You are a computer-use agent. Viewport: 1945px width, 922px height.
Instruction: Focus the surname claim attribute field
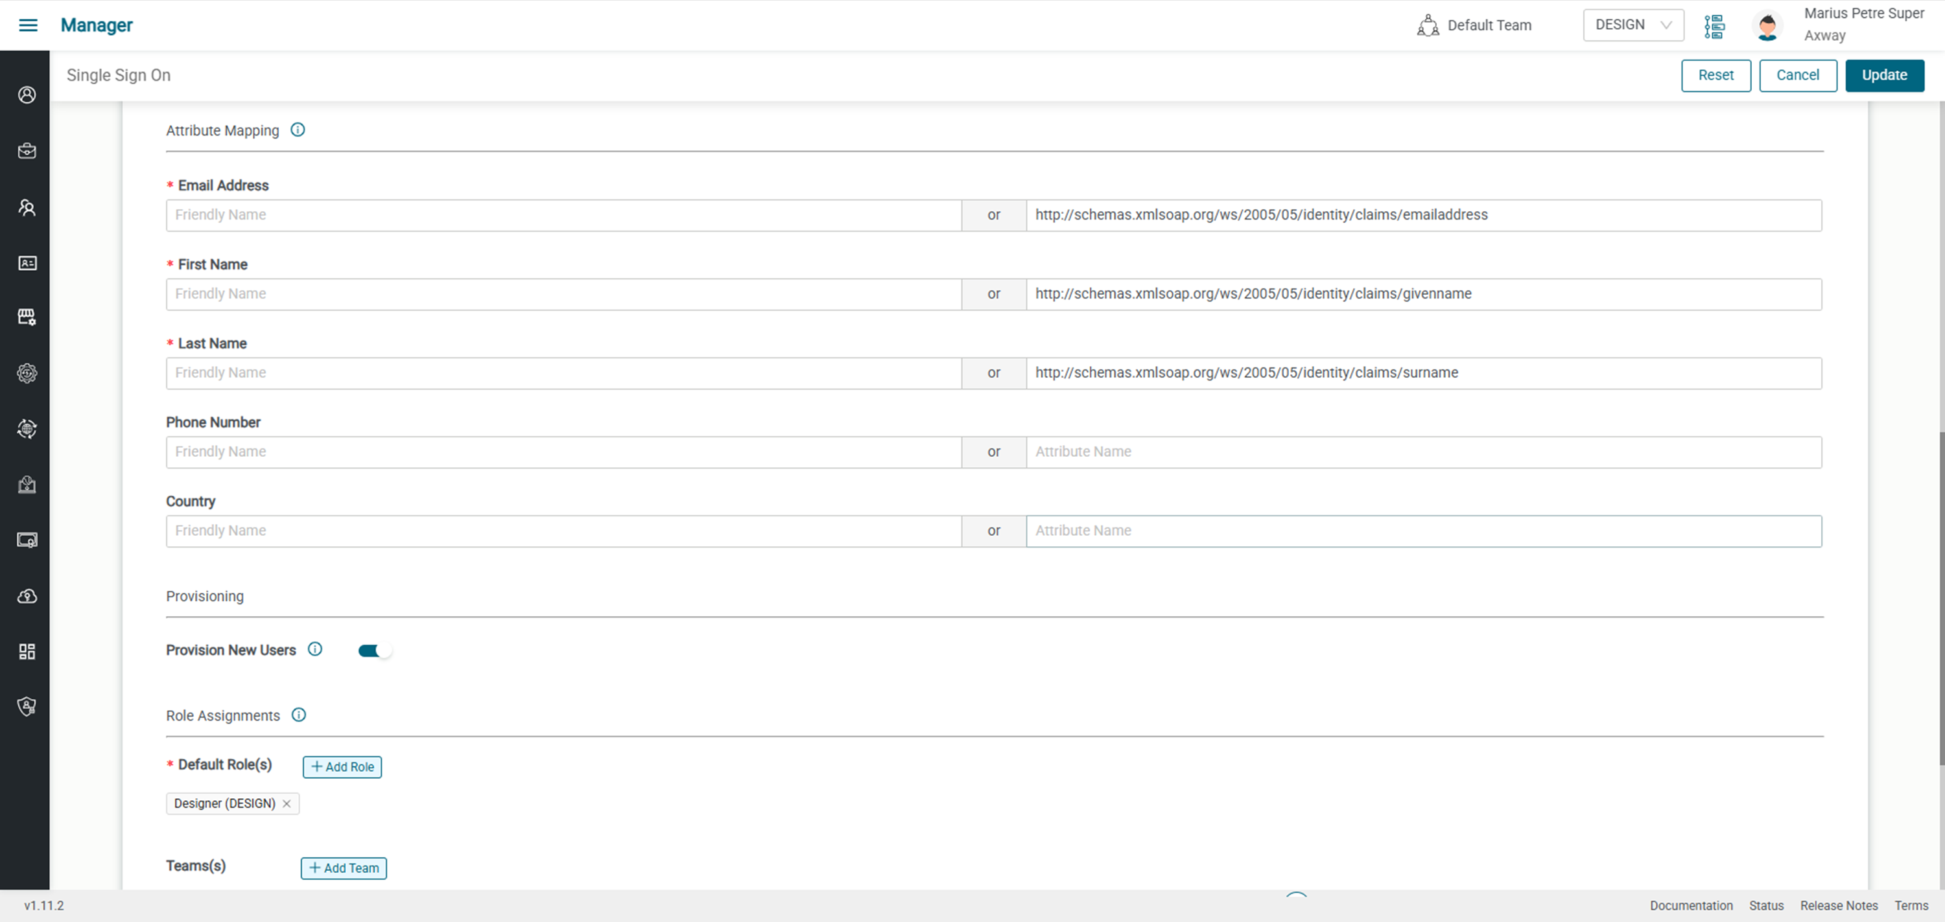[x=1423, y=373]
